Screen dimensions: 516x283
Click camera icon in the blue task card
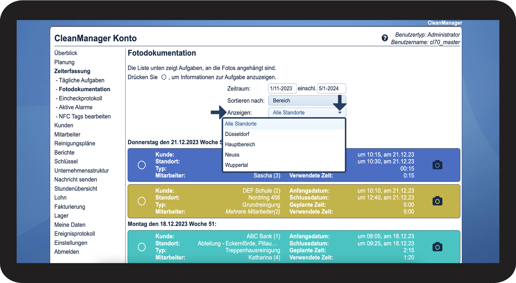click(x=437, y=165)
